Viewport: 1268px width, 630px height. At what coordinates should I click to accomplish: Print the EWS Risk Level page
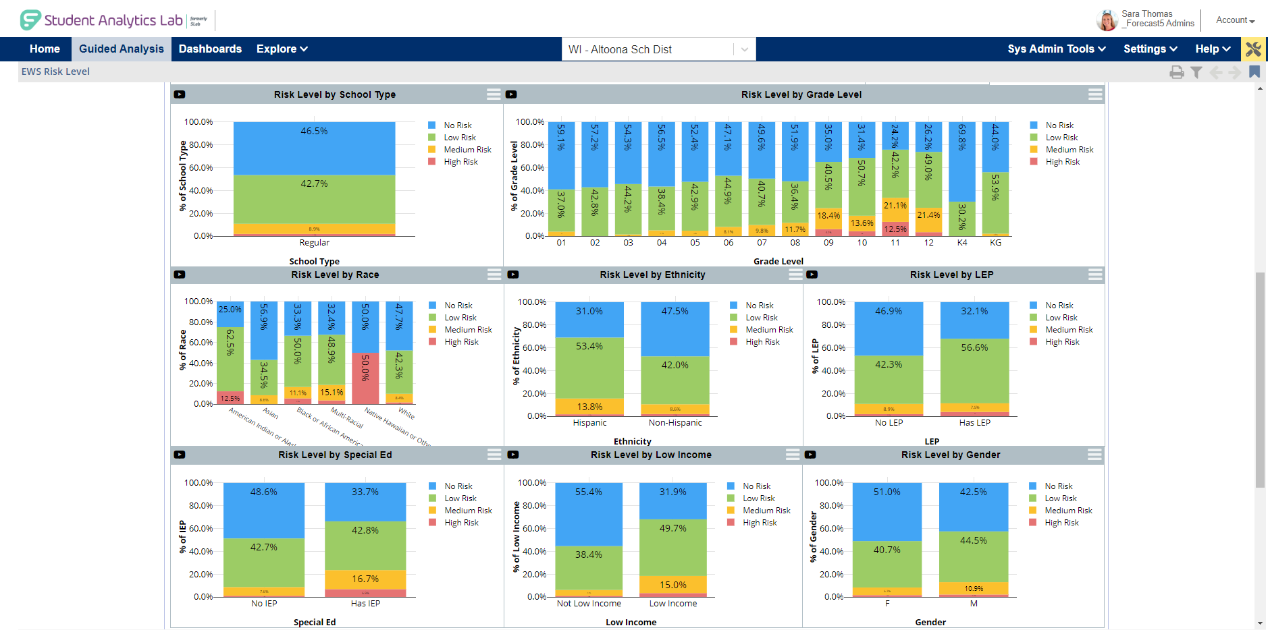[x=1177, y=72]
